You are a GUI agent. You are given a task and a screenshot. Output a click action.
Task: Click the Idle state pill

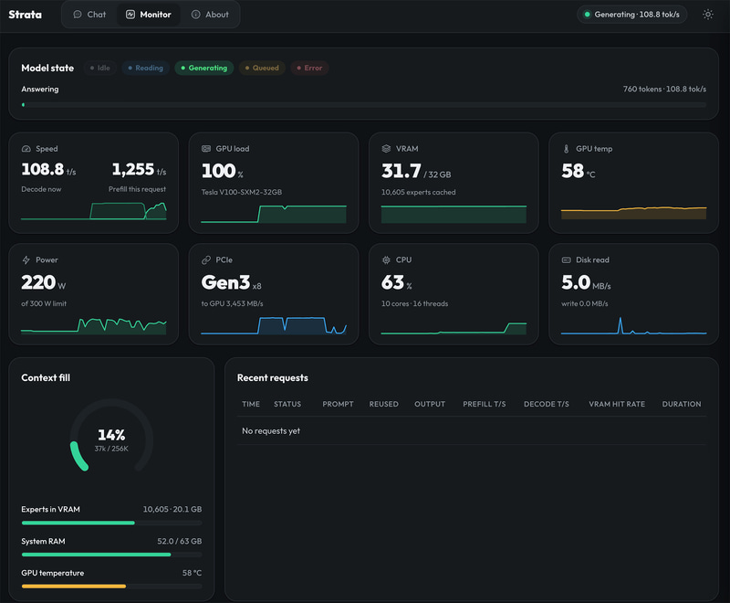tap(100, 68)
